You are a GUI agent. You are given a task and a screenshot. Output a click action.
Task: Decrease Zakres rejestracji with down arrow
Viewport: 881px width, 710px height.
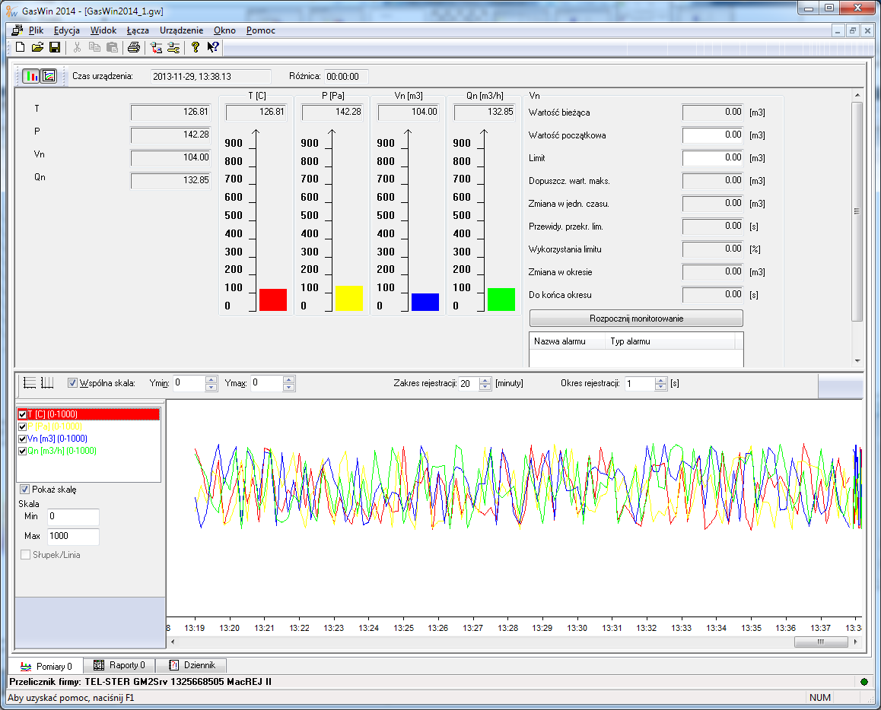click(485, 387)
